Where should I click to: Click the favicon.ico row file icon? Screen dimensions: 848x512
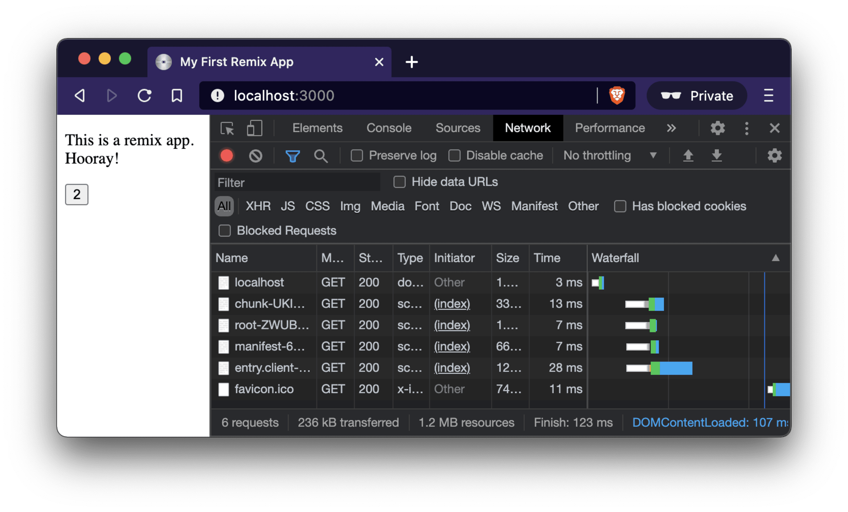coord(224,389)
